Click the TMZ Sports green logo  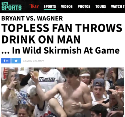coord(12,6)
